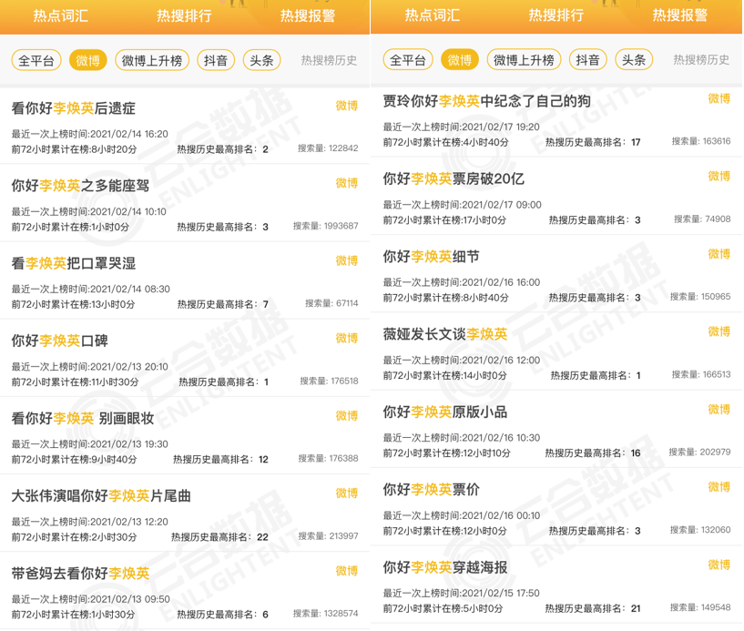
Task: Tap 微博 tag on 你好李焕英票价 row
Action: coord(719,487)
